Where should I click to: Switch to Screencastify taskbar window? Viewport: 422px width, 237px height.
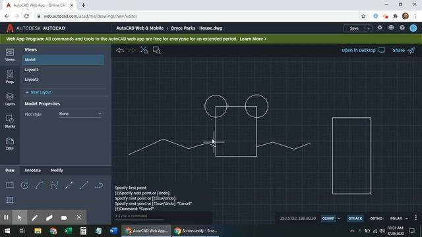coord(195,231)
